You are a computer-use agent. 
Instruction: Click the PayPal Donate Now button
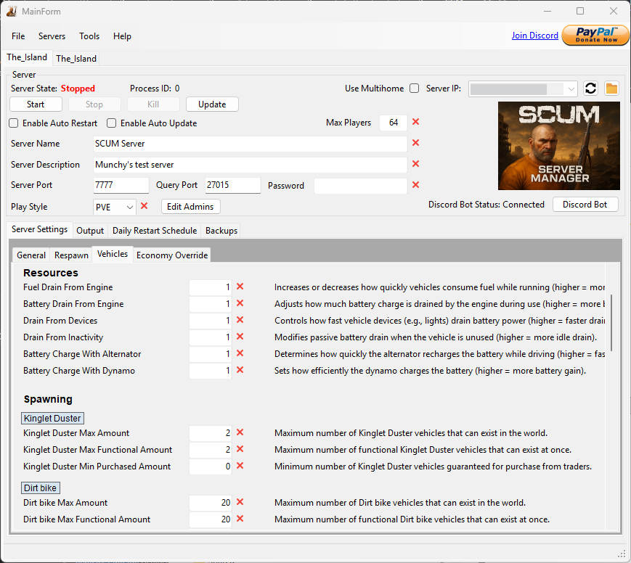(595, 35)
